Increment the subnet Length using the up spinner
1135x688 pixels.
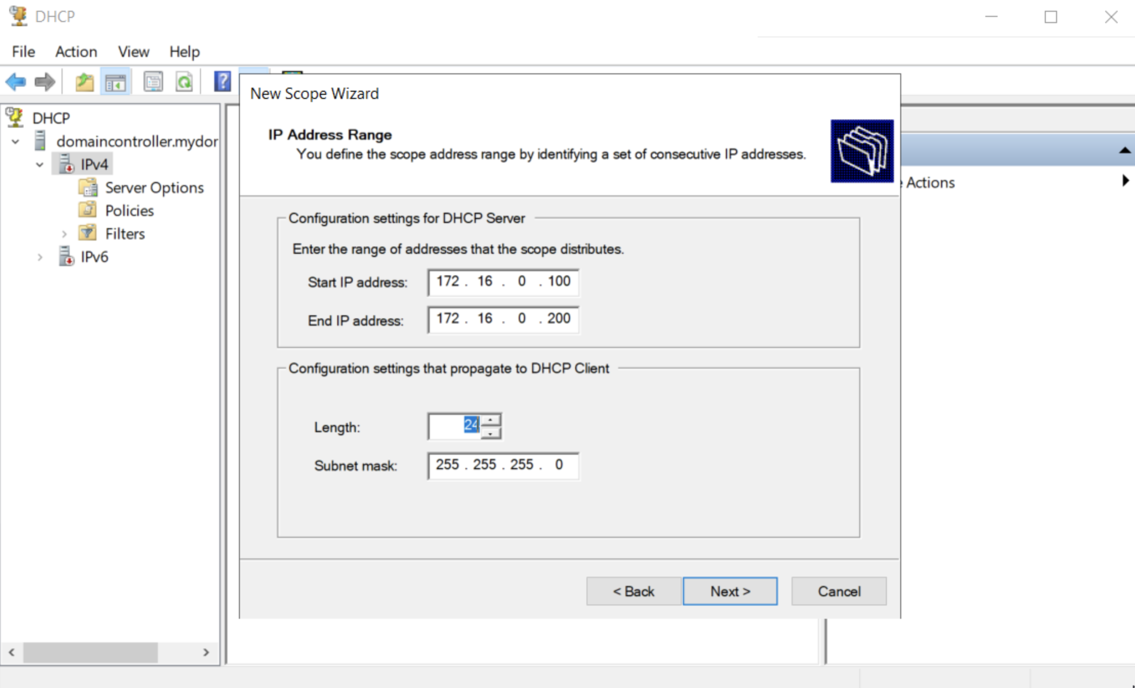(491, 419)
